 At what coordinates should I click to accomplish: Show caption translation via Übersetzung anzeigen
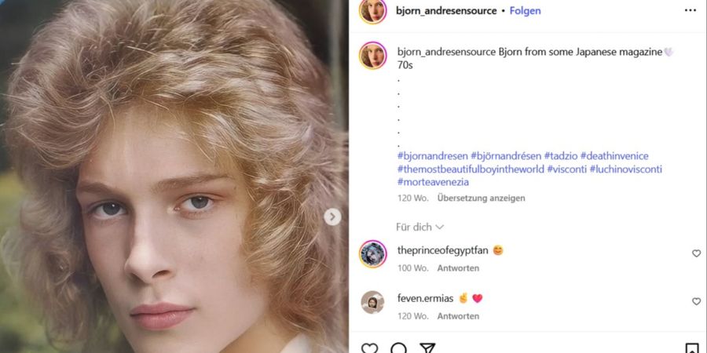tap(481, 198)
